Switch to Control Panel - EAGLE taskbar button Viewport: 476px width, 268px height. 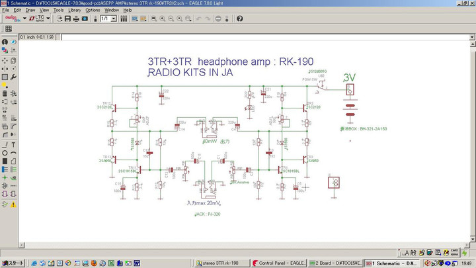tap(278, 263)
